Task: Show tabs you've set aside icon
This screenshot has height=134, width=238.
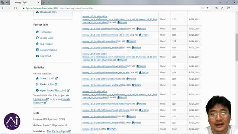Action: point(3,3)
